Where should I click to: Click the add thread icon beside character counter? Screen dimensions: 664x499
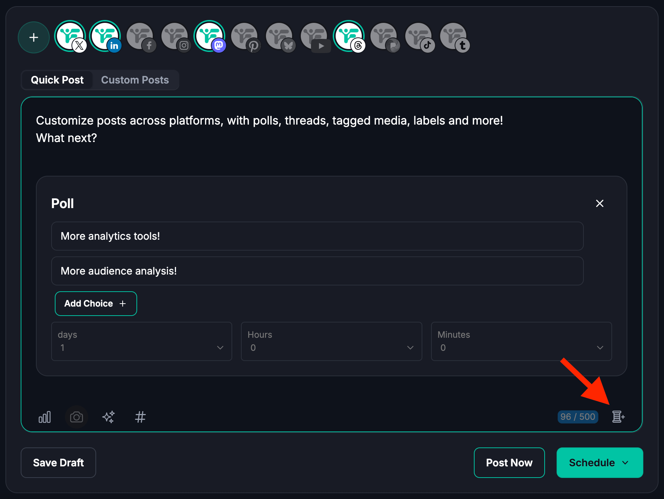coord(618,417)
